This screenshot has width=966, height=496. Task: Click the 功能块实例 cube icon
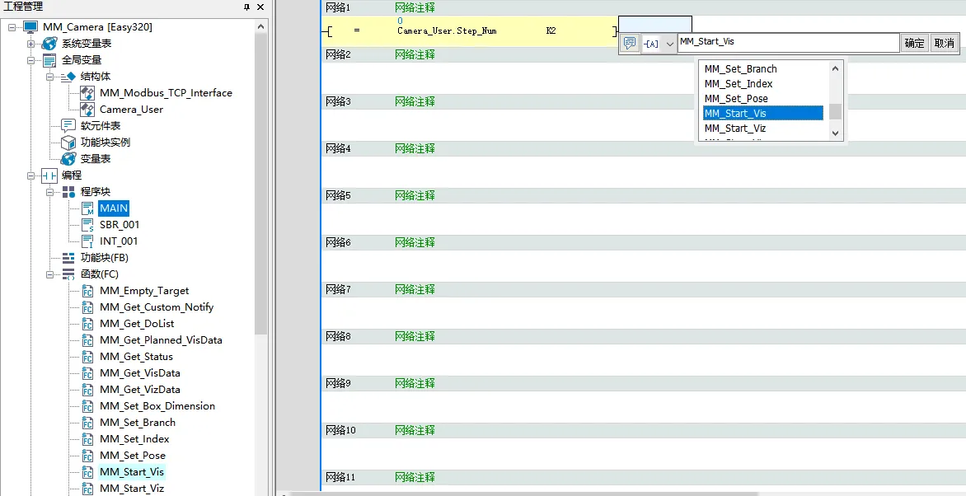[x=68, y=143]
